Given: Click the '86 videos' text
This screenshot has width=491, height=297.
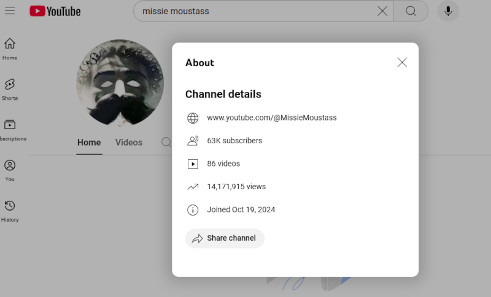Looking at the screenshot, I should [x=223, y=164].
